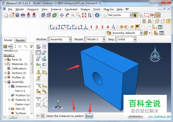Click the Translate Instance tool
The width and height of the screenshot is (173, 122).
coord(44,53)
